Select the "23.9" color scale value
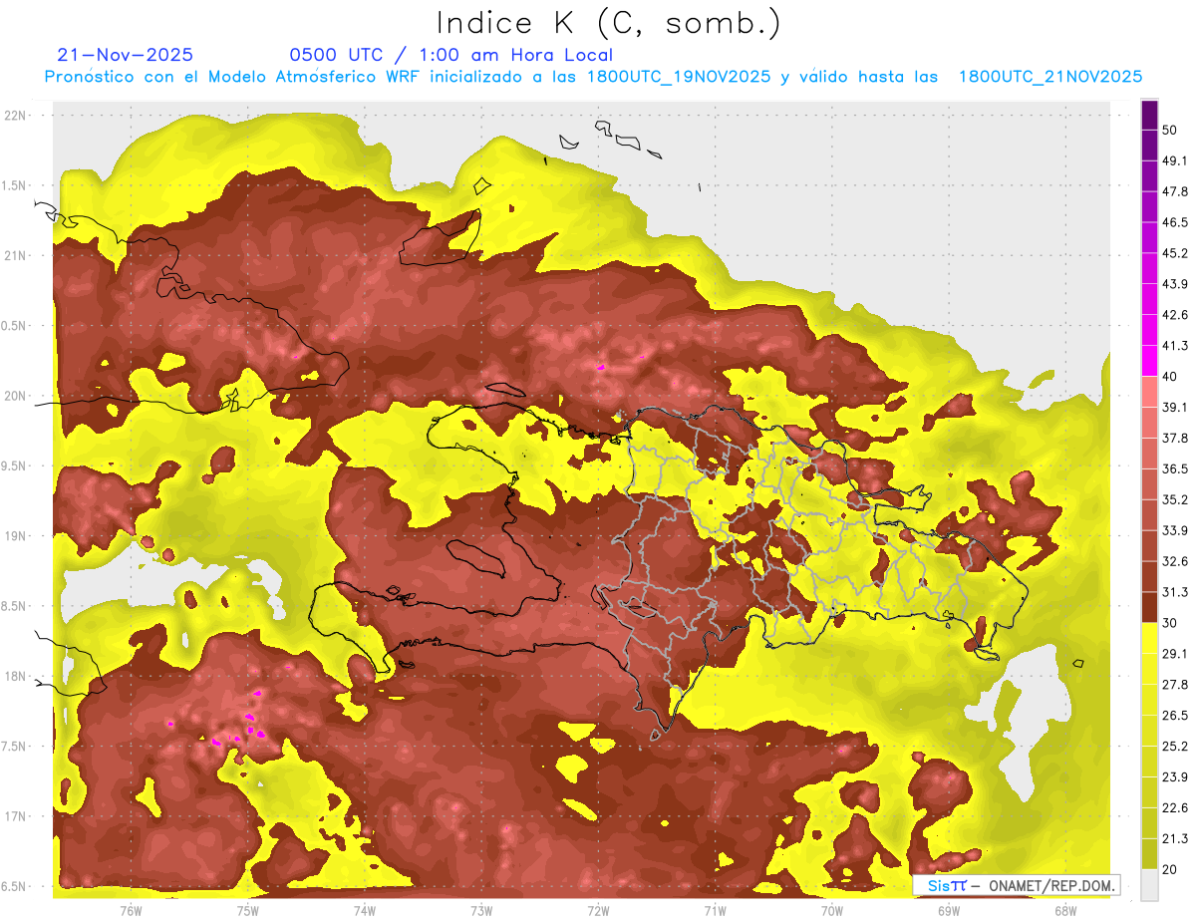 1175,776
